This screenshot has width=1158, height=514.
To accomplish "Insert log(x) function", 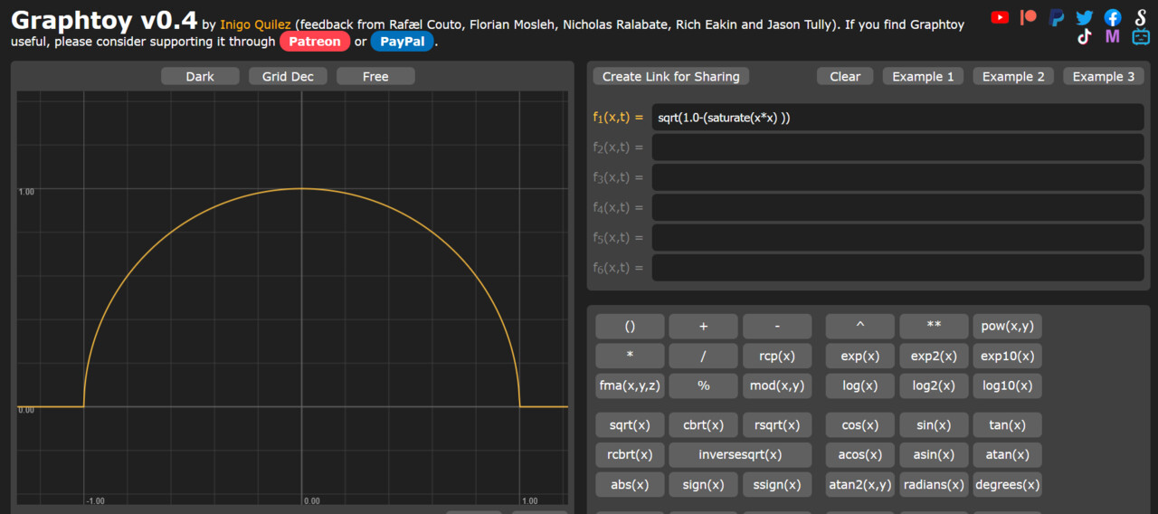I will pyautogui.click(x=859, y=385).
